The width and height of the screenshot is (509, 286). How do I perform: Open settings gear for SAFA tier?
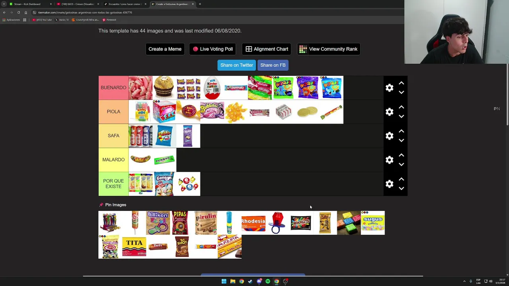(389, 136)
